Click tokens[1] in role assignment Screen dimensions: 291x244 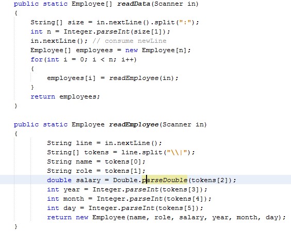point(123,171)
